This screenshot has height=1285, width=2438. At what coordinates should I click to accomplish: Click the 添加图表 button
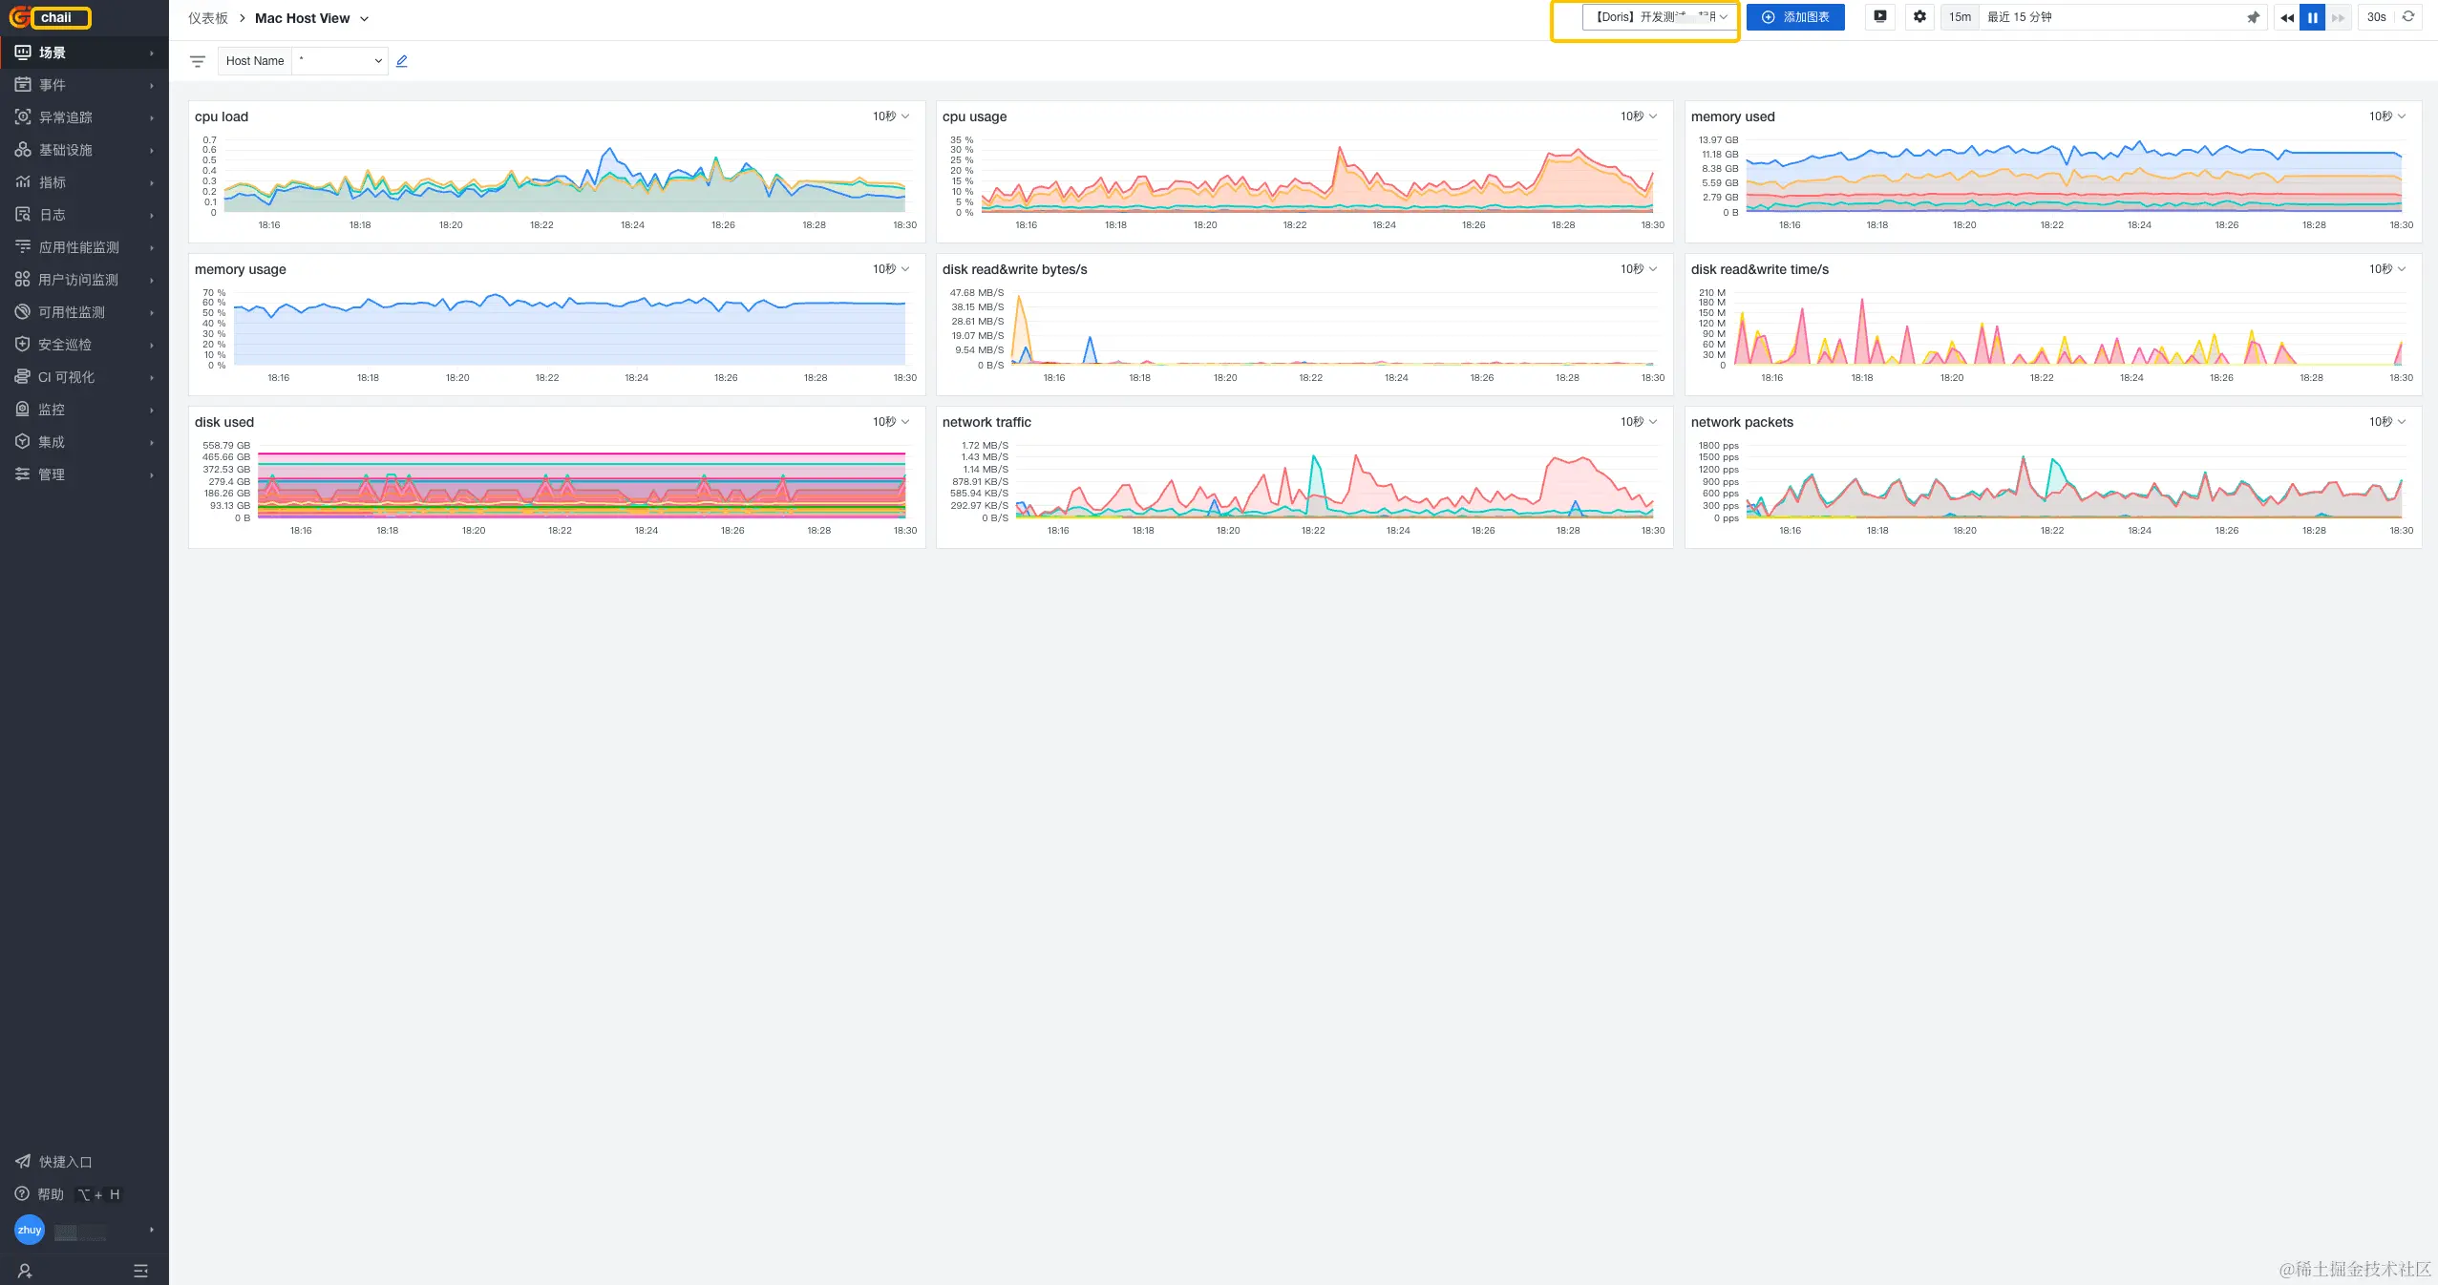tap(1795, 17)
